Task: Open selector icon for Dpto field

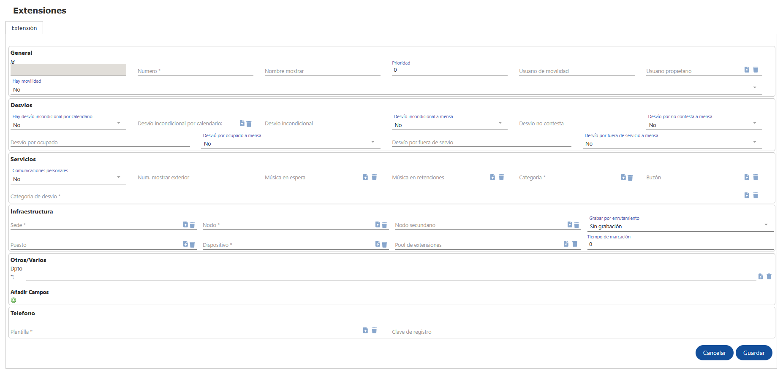Action: [760, 276]
